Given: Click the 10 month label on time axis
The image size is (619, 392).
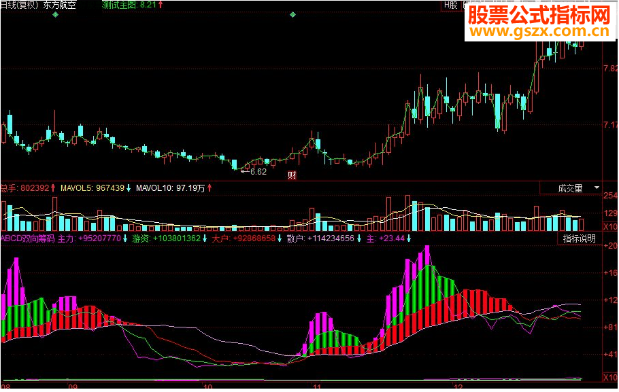Looking at the screenshot, I should tap(207, 387).
